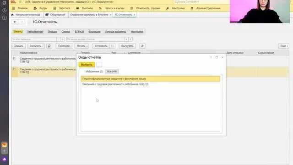Click the play-circle icon in left sidebar
Viewport: 293px width, 165px height.
tap(4, 10)
